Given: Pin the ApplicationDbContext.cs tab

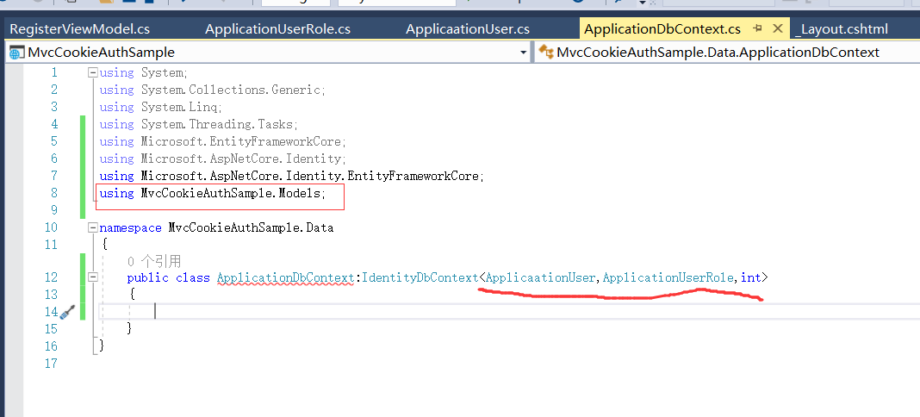Looking at the screenshot, I should click(x=757, y=28).
